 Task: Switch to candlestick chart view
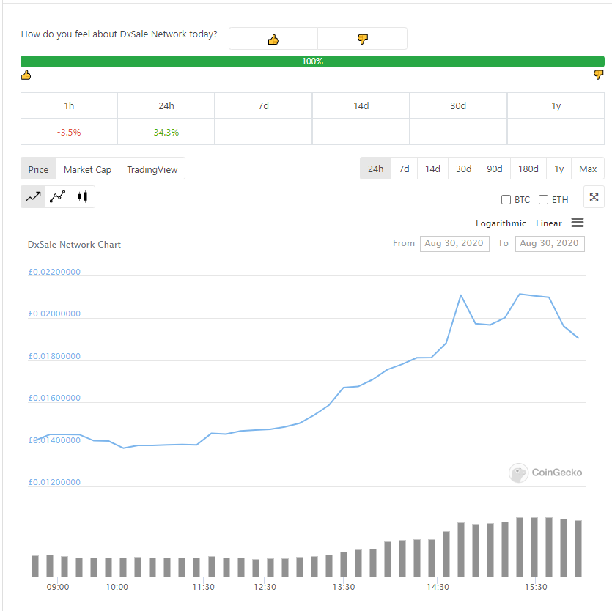(x=82, y=196)
